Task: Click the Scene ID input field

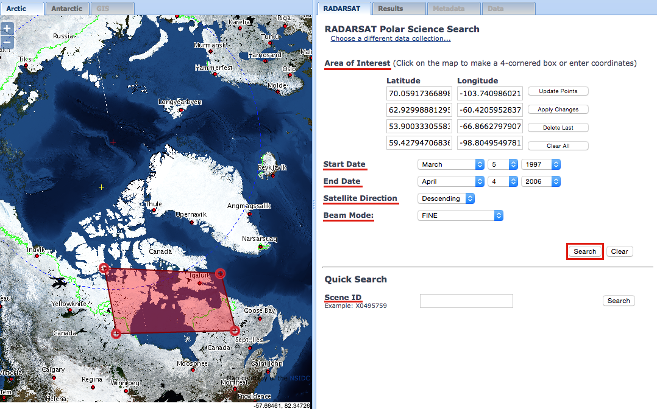Action: click(466, 301)
